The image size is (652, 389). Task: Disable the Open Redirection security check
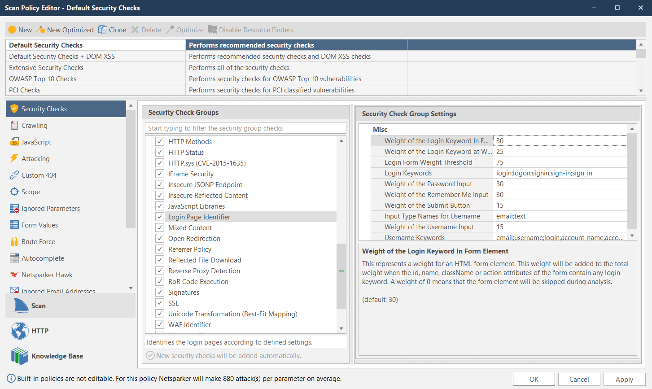160,238
